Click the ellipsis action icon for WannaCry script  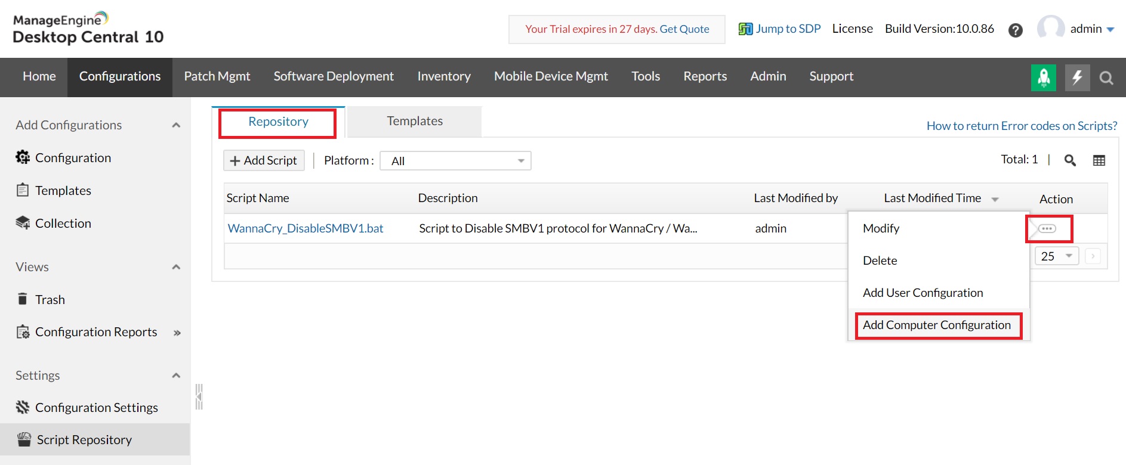tap(1047, 228)
